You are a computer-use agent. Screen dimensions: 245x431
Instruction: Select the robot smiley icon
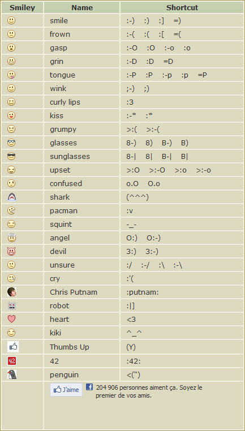click(x=11, y=305)
